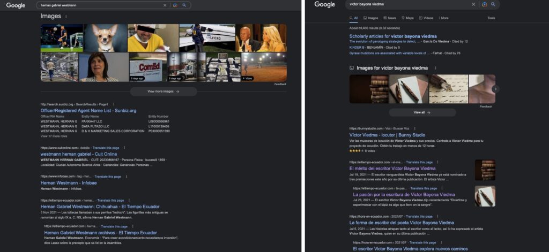The width and height of the screenshot is (549, 252).
Task: Open three-dot options beside left Images heading
Action: (66, 17)
